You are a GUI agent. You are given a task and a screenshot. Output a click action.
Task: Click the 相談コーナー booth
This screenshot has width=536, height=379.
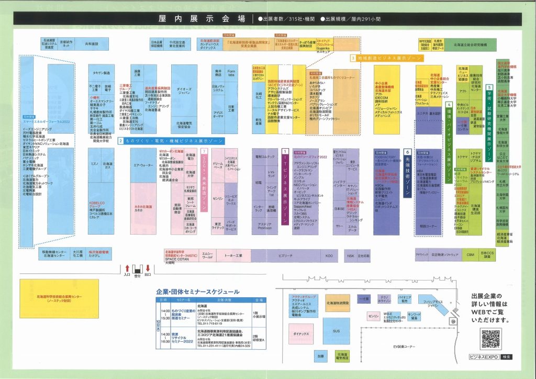pyautogui.click(x=428, y=226)
